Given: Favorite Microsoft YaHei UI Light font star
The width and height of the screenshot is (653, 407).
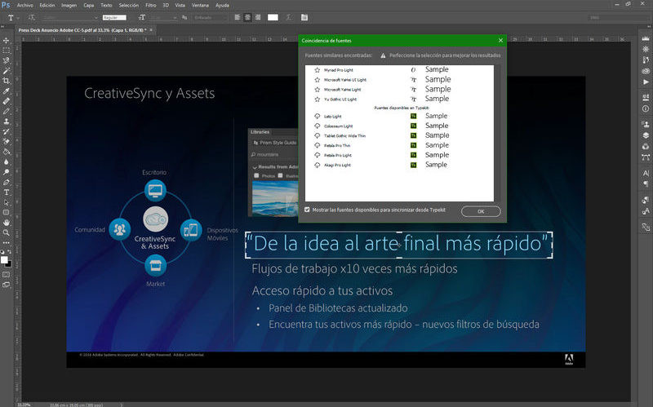Looking at the screenshot, I should pyautogui.click(x=318, y=79).
